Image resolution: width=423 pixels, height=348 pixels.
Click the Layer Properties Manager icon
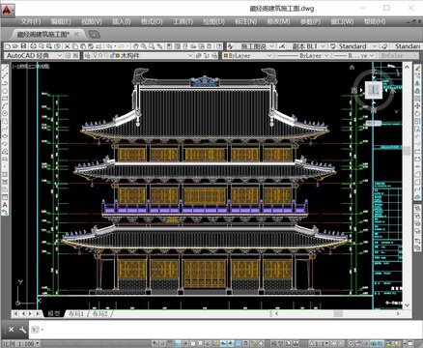click(x=87, y=56)
